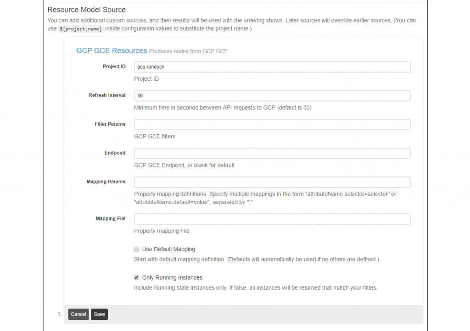Click the 'Use Default Mapping' label text
This screenshot has width=470, height=331.
pos(168,249)
